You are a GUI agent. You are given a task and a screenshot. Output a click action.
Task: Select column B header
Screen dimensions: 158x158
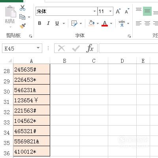click(65, 61)
